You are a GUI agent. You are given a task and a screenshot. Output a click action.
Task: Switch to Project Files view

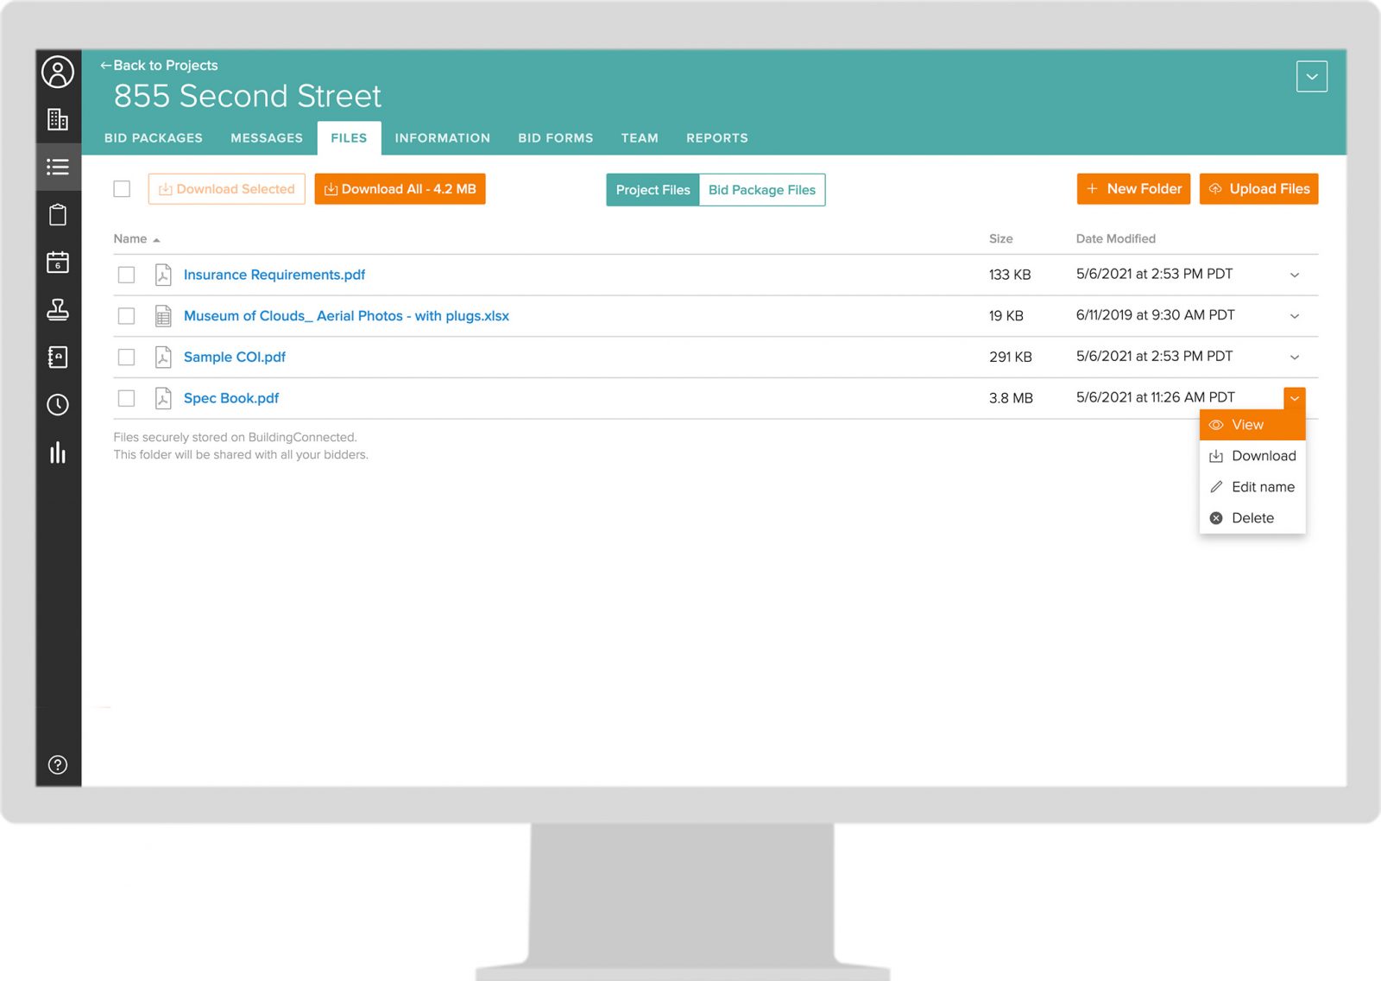click(653, 190)
